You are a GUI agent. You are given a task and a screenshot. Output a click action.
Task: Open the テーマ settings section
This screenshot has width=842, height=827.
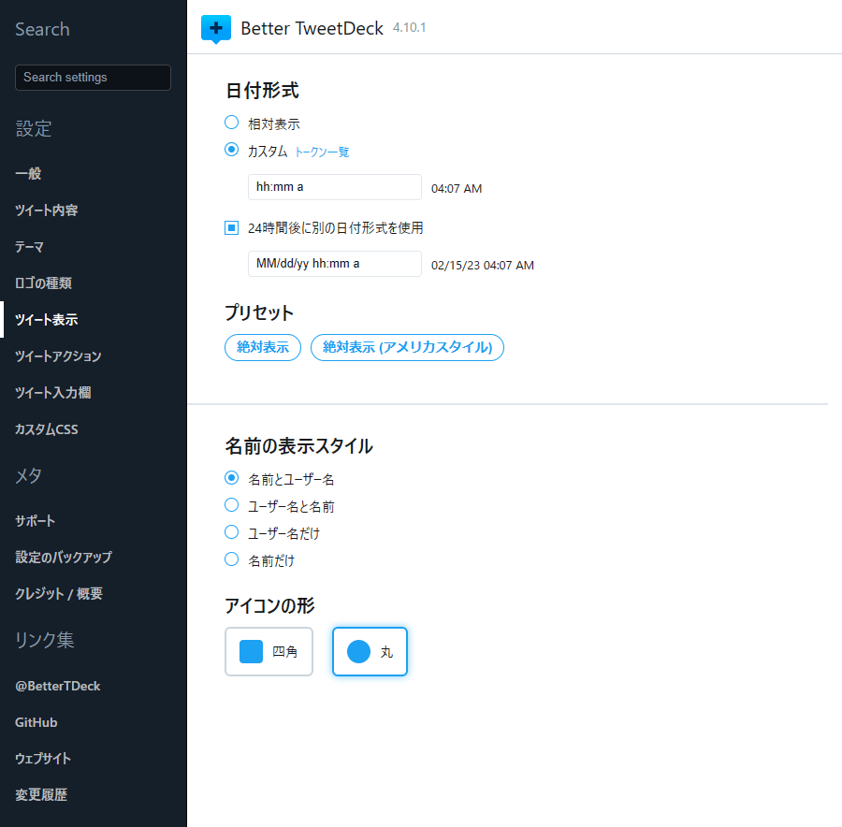click(x=30, y=246)
